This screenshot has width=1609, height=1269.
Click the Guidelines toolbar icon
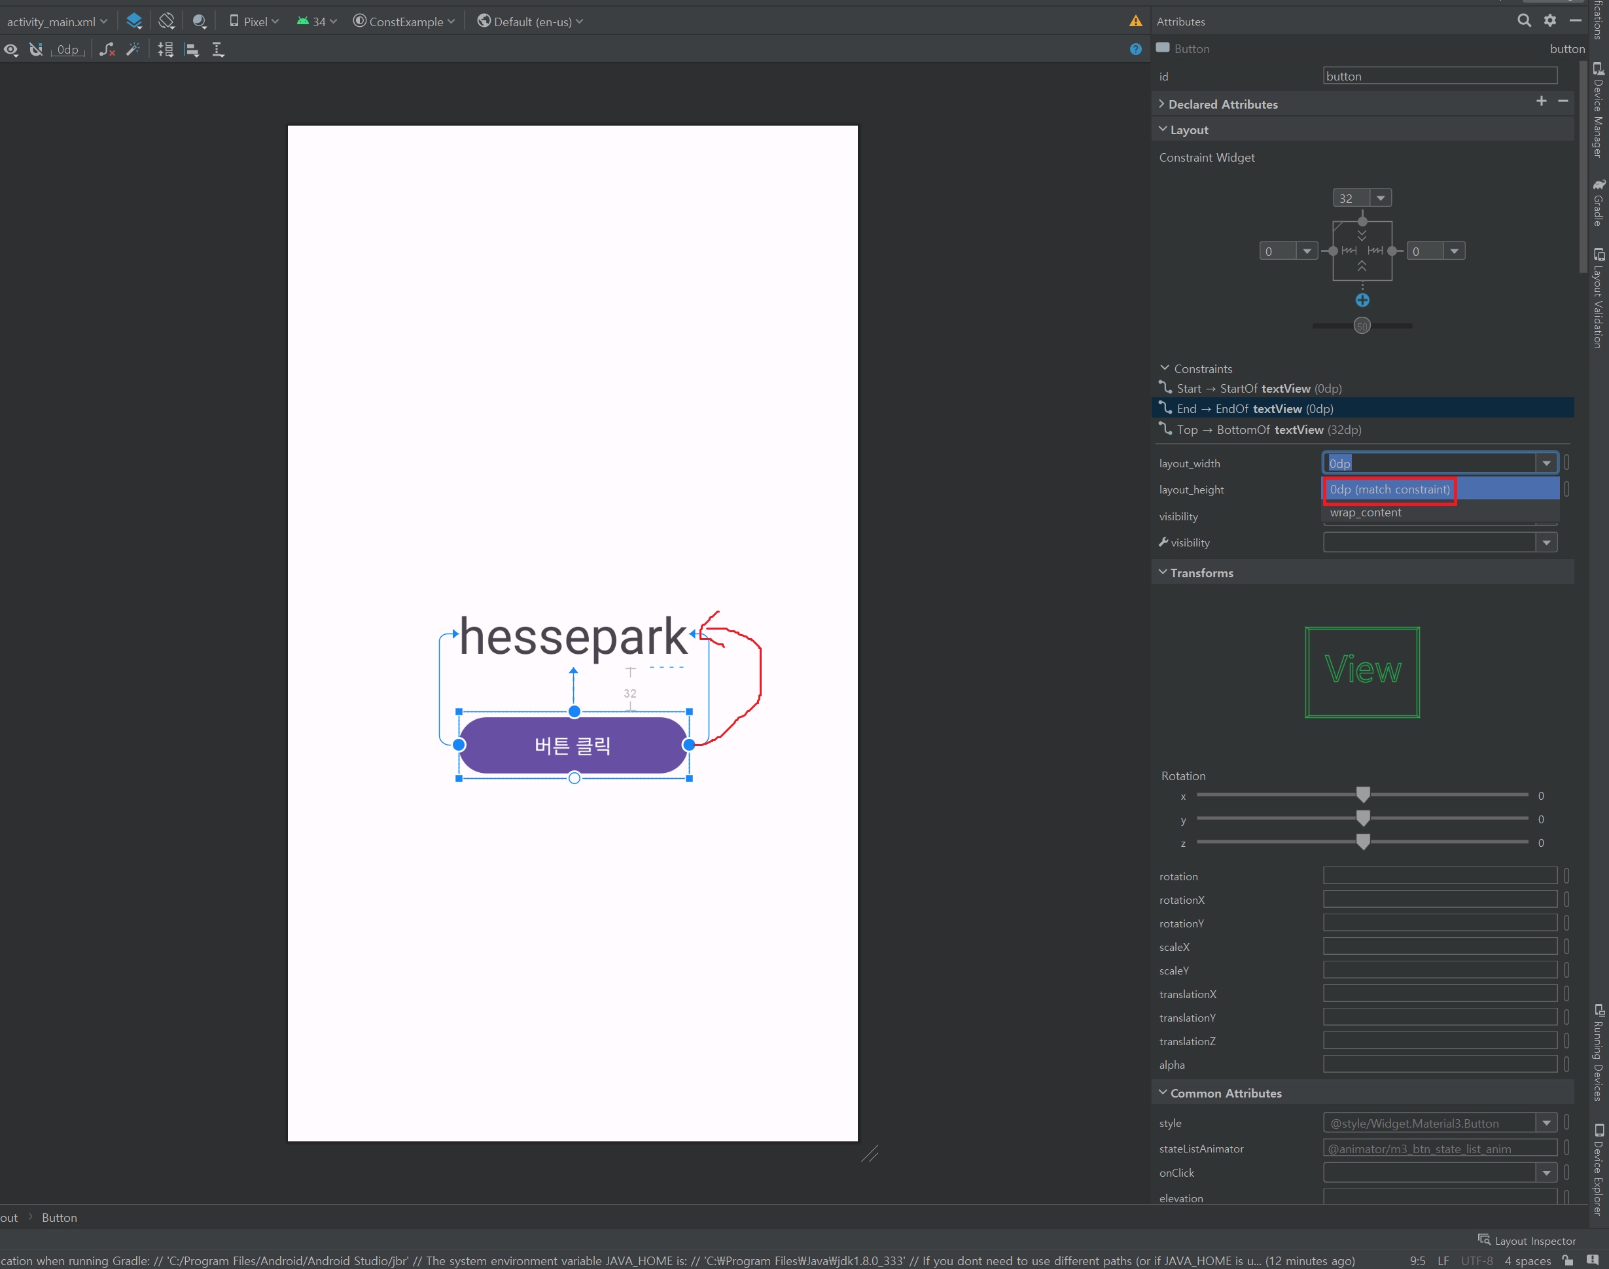[218, 50]
